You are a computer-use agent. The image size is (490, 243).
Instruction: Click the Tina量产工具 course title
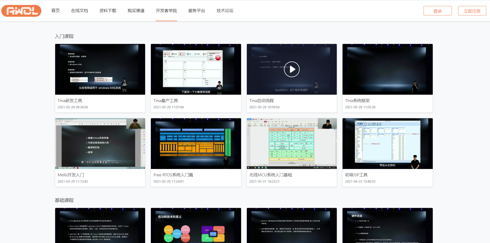166,101
